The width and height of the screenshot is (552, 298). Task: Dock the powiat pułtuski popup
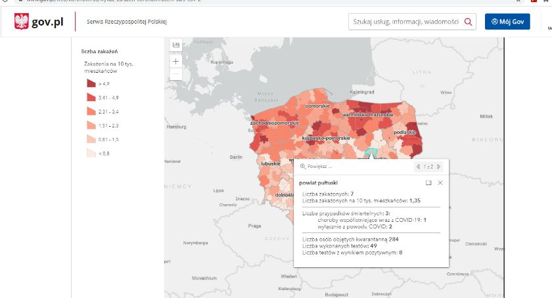pyautogui.click(x=428, y=182)
